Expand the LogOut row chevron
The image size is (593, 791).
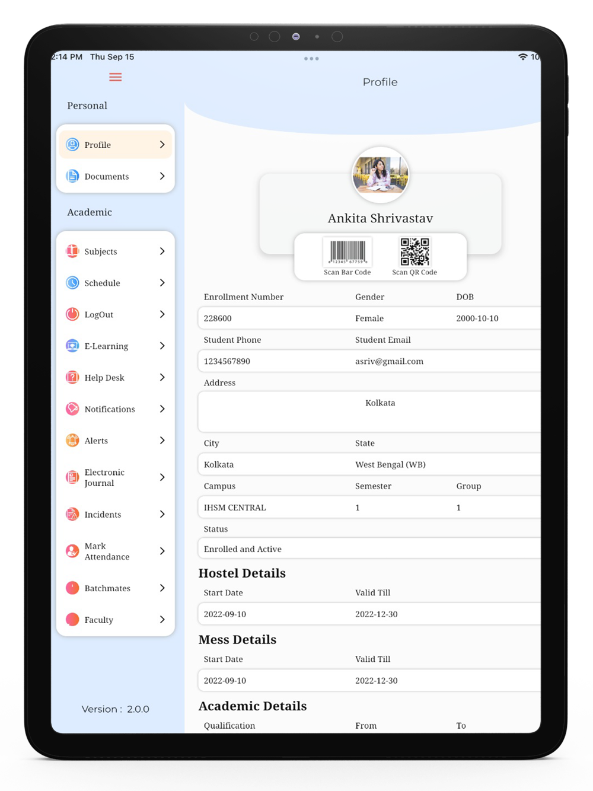pyautogui.click(x=162, y=314)
